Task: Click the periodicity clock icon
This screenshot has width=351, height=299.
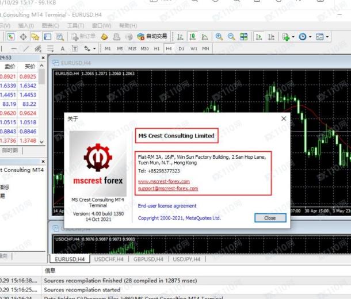Action: [303, 36]
